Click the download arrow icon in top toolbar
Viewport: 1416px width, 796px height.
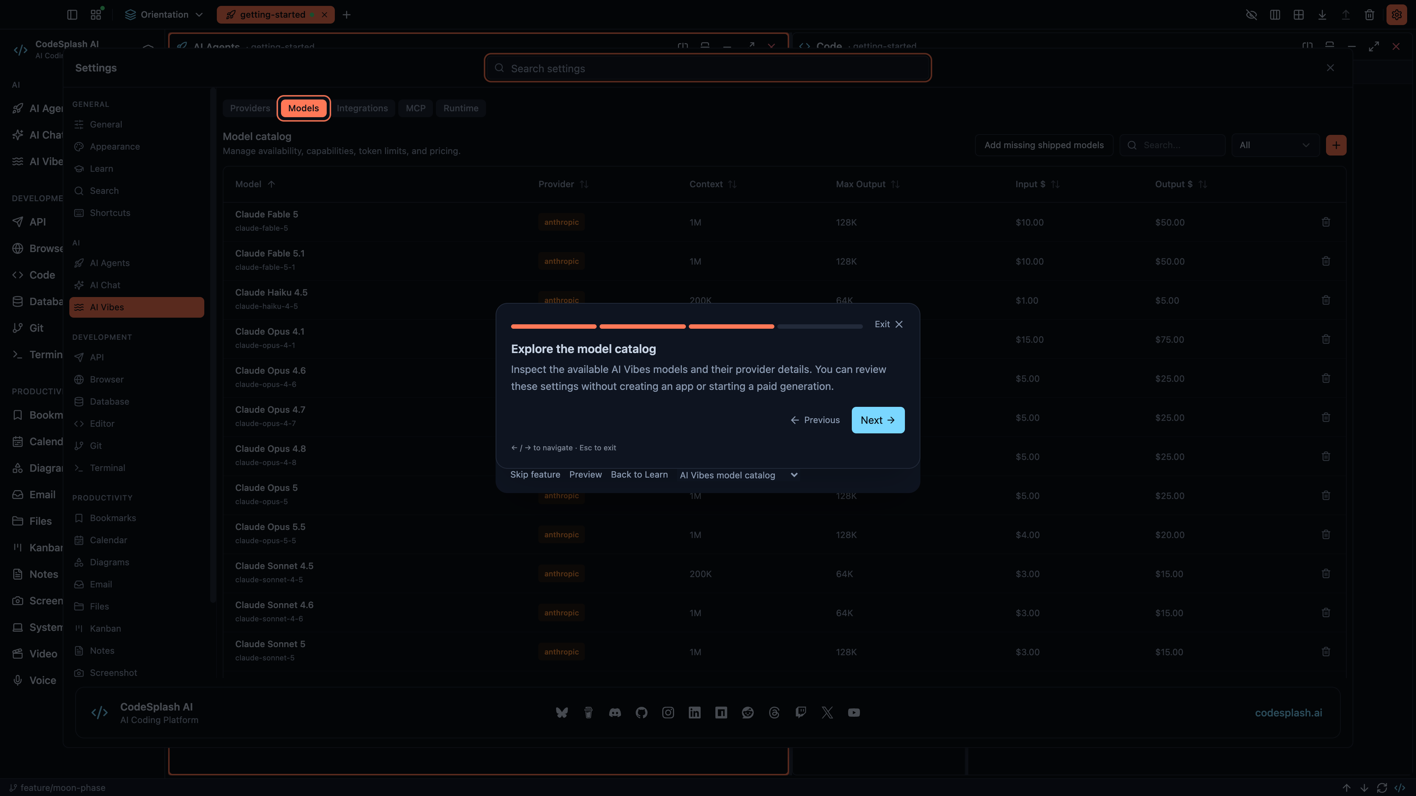1322,15
